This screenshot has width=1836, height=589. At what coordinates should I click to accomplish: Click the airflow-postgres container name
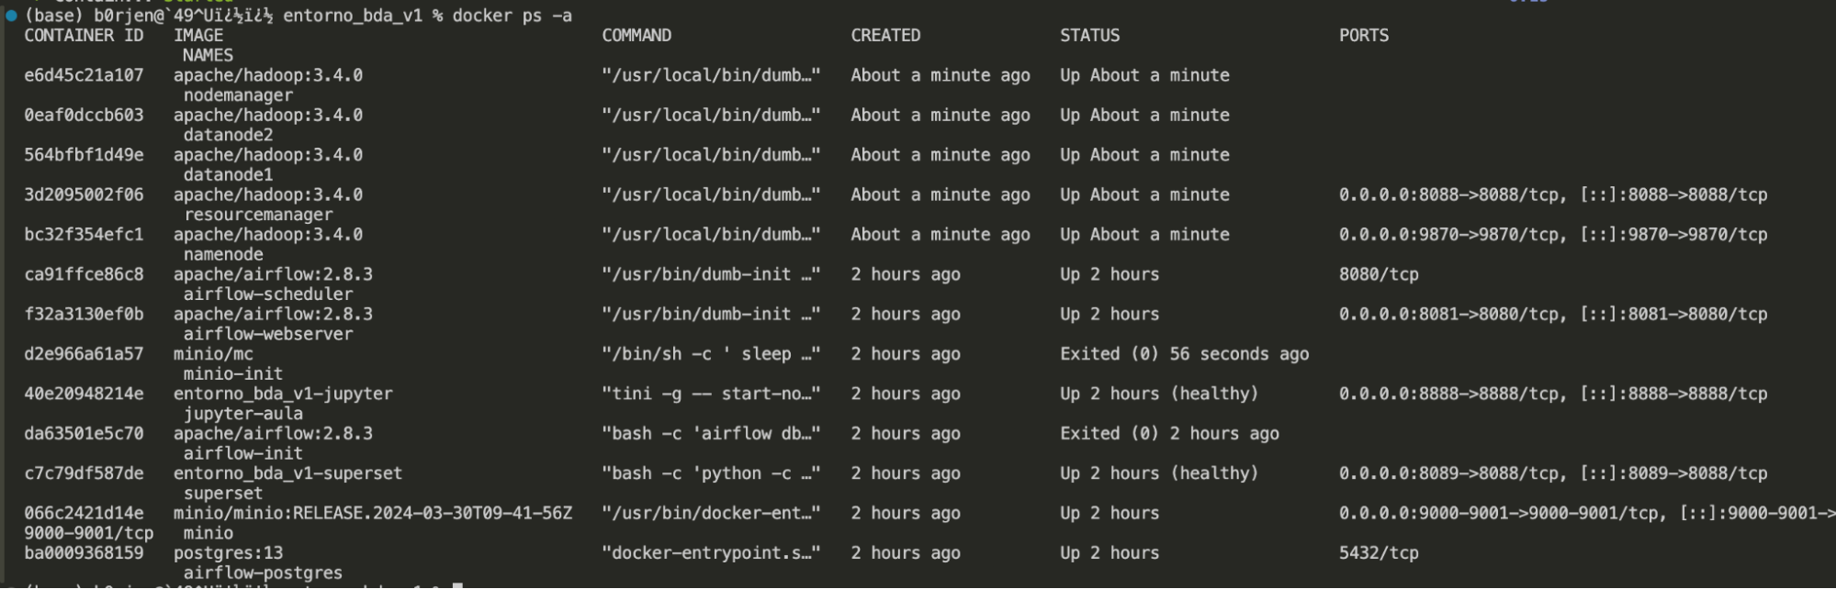click(263, 573)
